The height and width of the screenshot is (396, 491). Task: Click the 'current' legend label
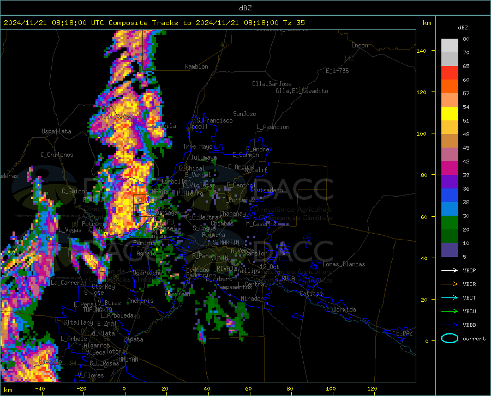(x=474, y=338)
